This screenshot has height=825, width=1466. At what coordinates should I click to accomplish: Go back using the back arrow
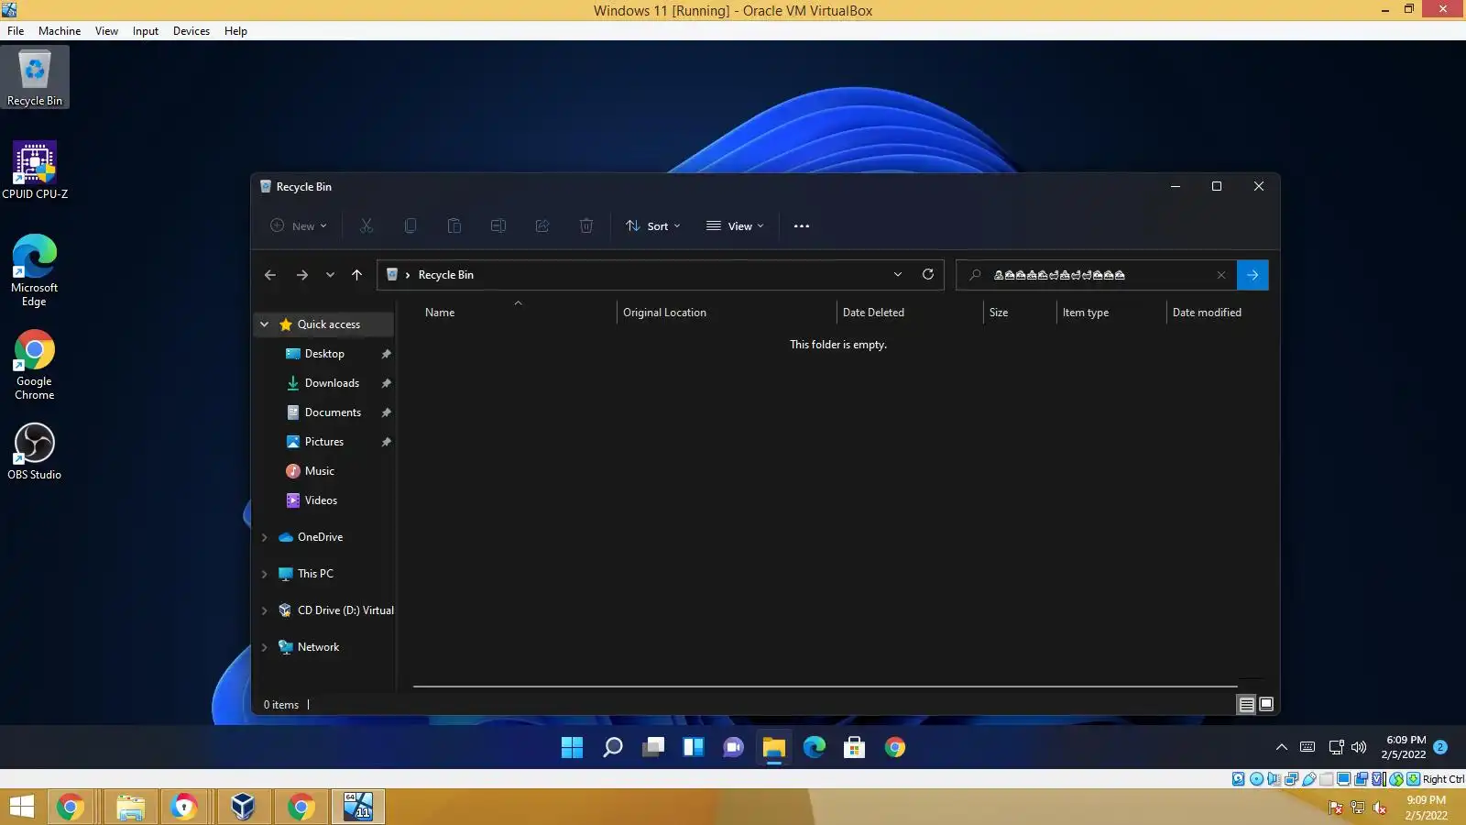point(270,275)
